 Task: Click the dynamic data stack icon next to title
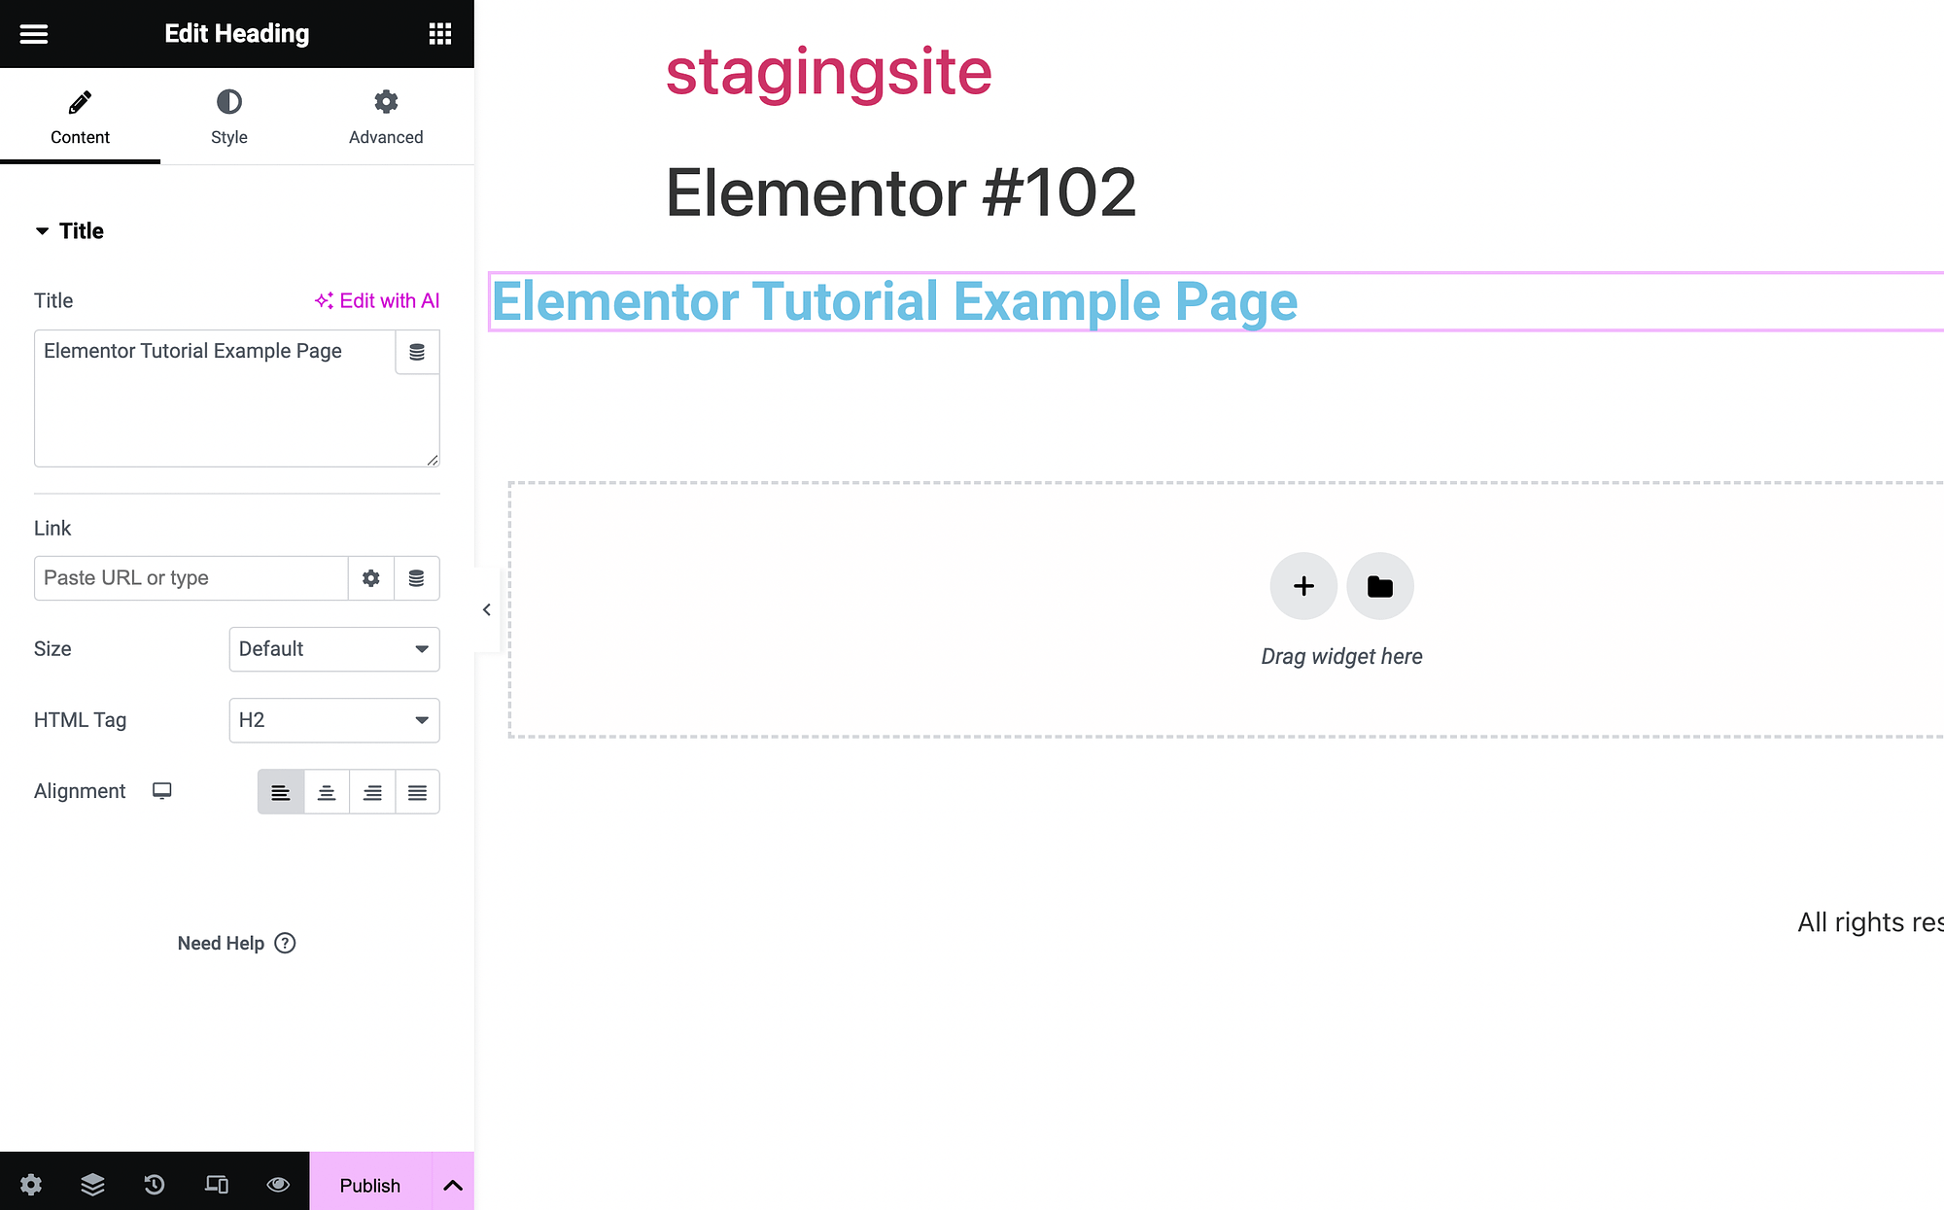(417, 351)
